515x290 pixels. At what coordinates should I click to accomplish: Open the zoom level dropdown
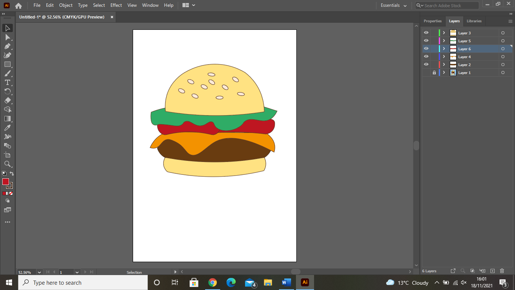[39, 272]
